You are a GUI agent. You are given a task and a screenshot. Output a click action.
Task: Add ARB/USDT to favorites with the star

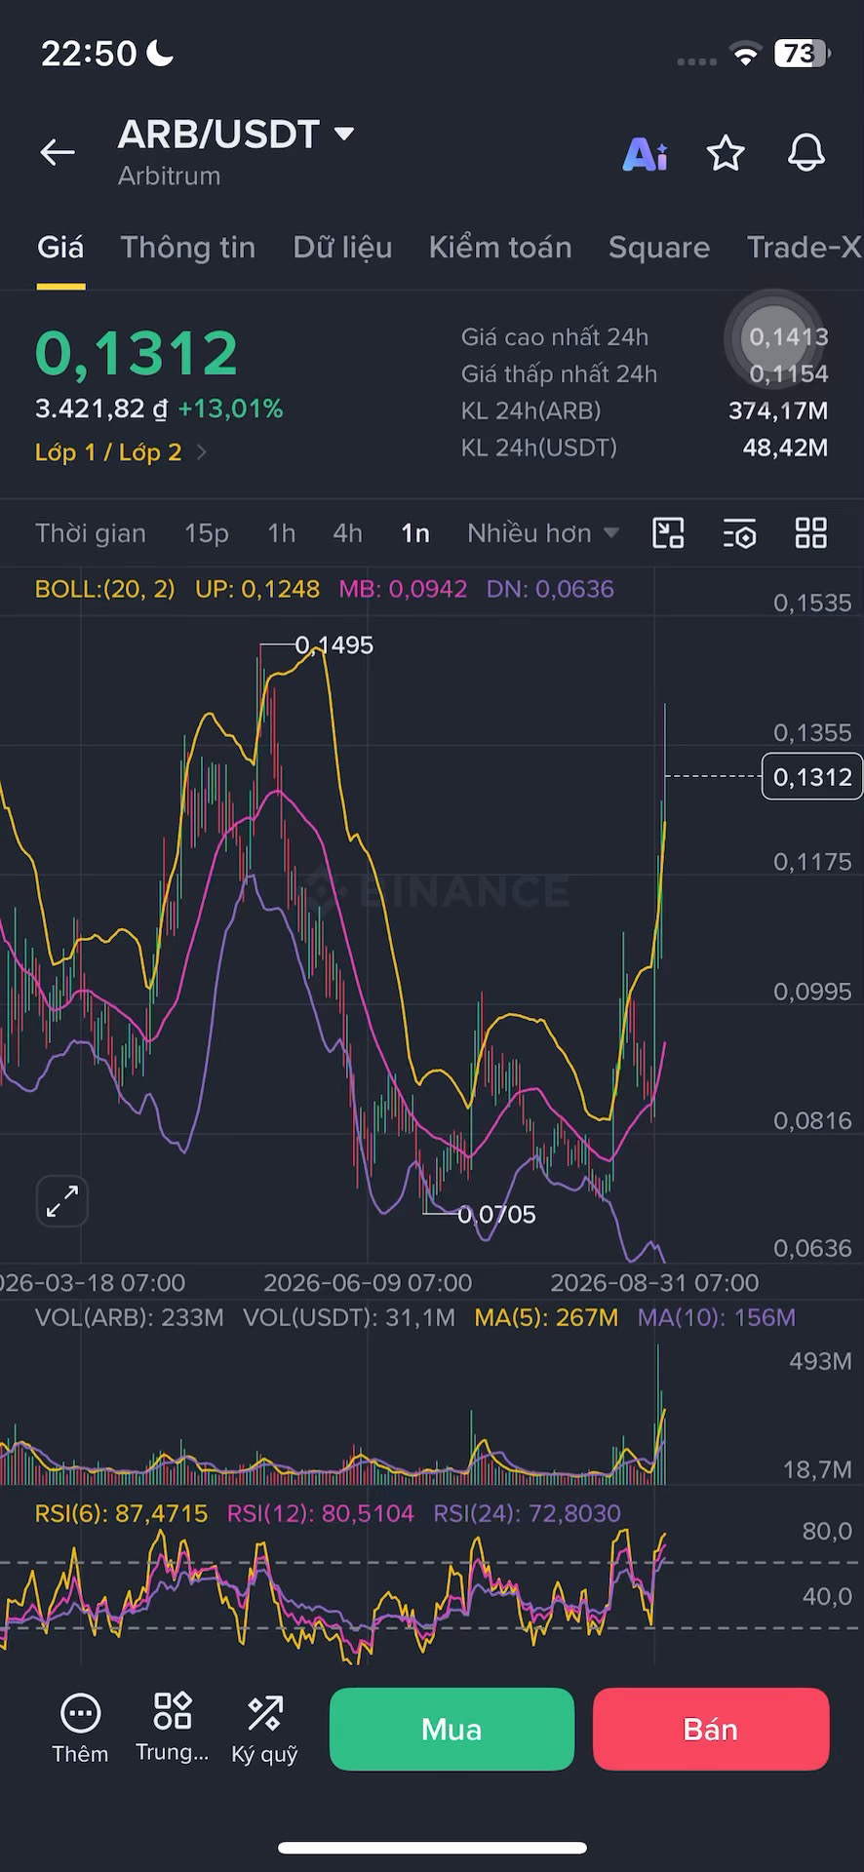(726, 153)
